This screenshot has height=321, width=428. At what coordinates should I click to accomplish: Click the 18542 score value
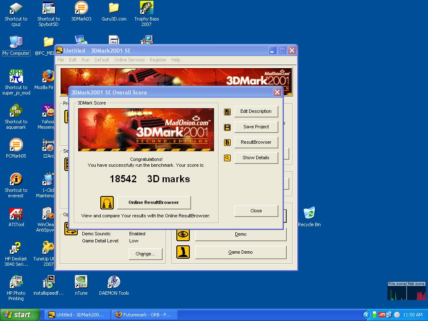(x=123, y=179)
